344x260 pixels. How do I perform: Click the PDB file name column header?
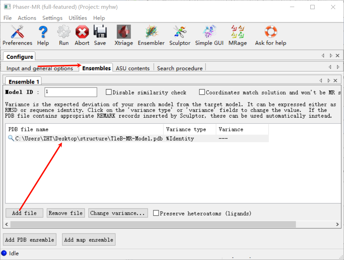coord(84,129)
